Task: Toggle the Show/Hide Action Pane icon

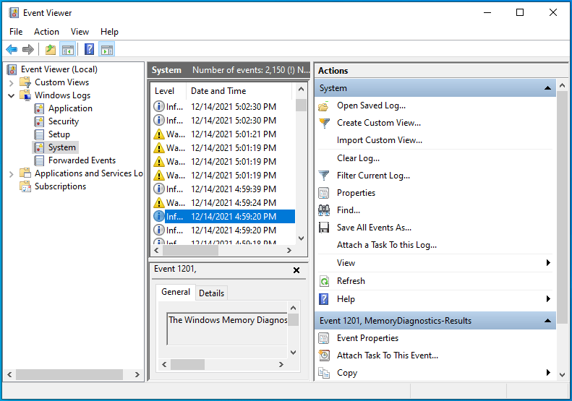Action: [x=107, y=49]
